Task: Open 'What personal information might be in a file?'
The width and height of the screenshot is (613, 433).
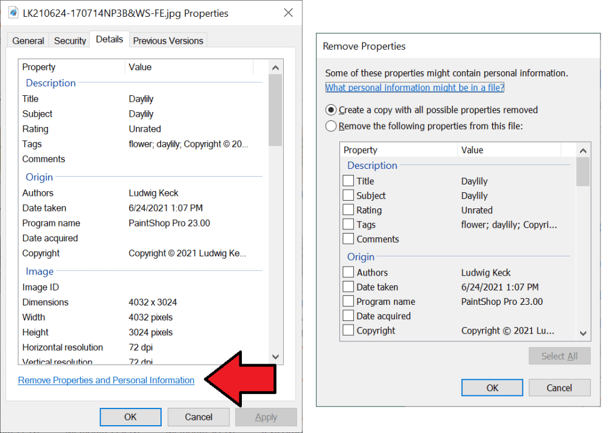Action: coord(415,87)
